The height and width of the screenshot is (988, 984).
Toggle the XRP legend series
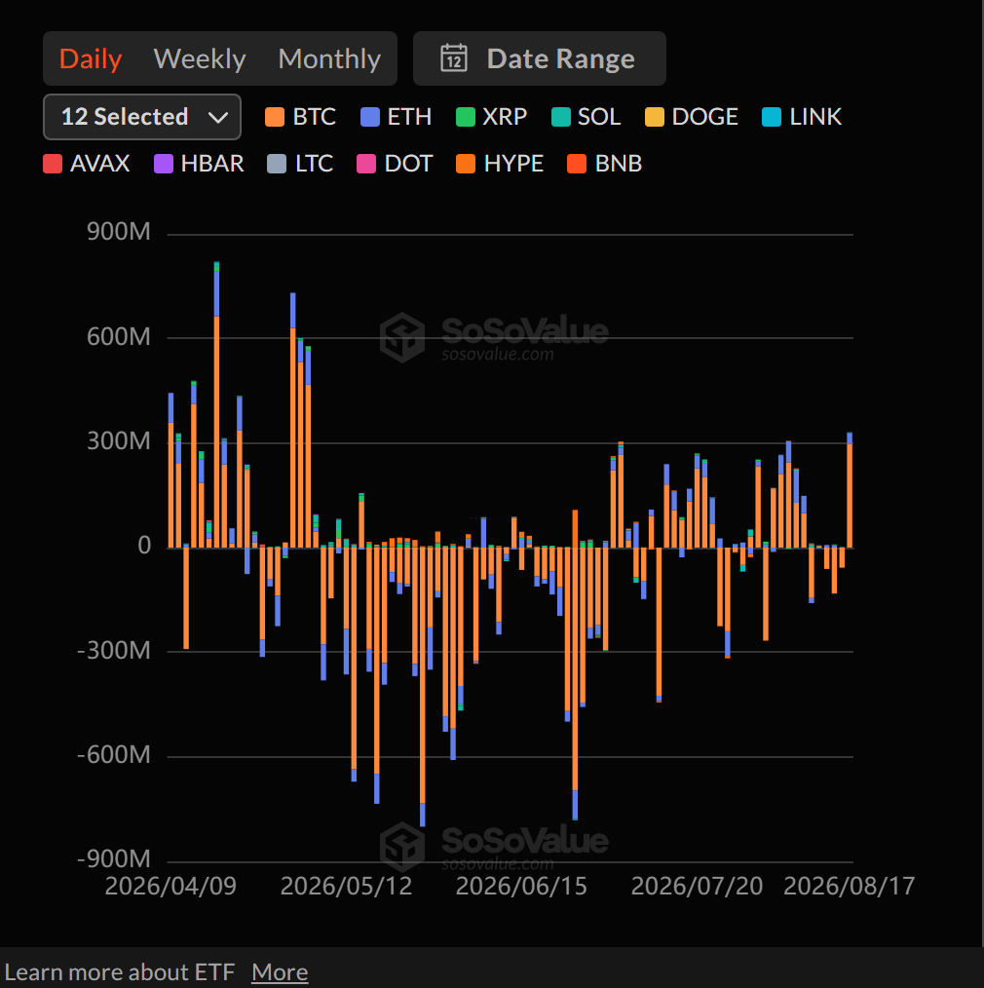491,117
